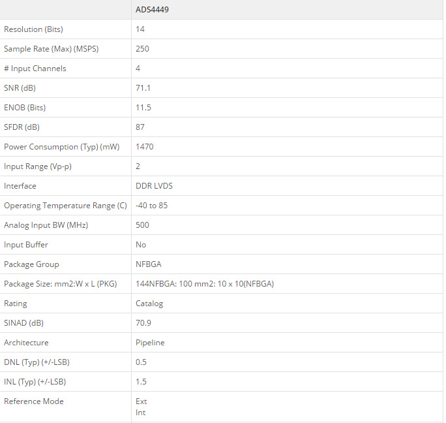Click the SINAD (dB) value 70.9
This screenshot has height=423, width=446.
143,323
